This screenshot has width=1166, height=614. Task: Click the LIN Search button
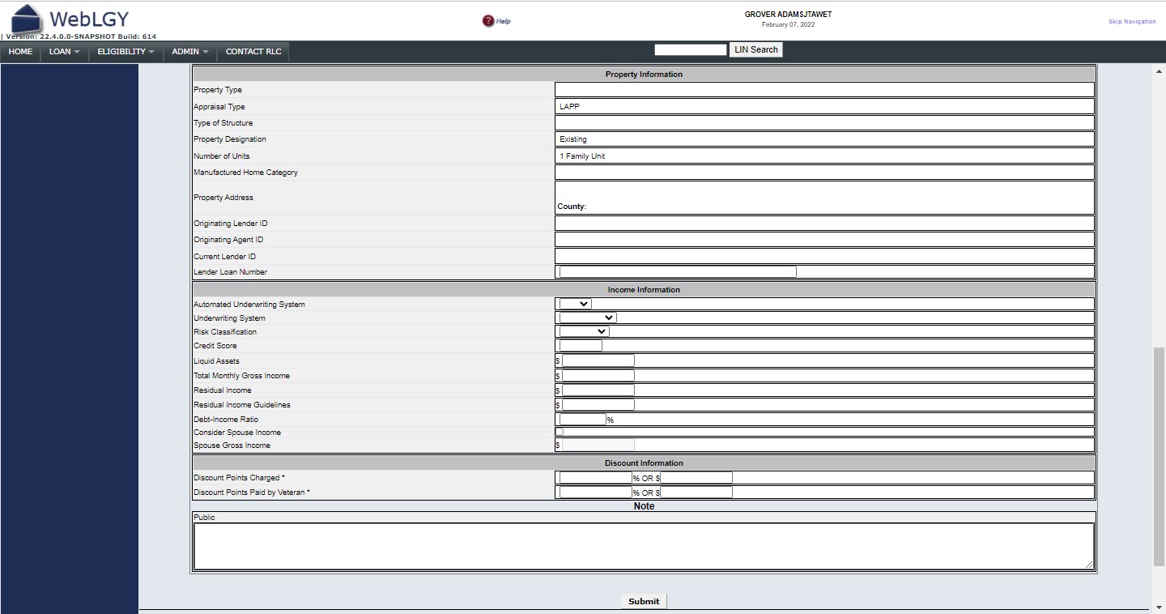coord(755,49)
